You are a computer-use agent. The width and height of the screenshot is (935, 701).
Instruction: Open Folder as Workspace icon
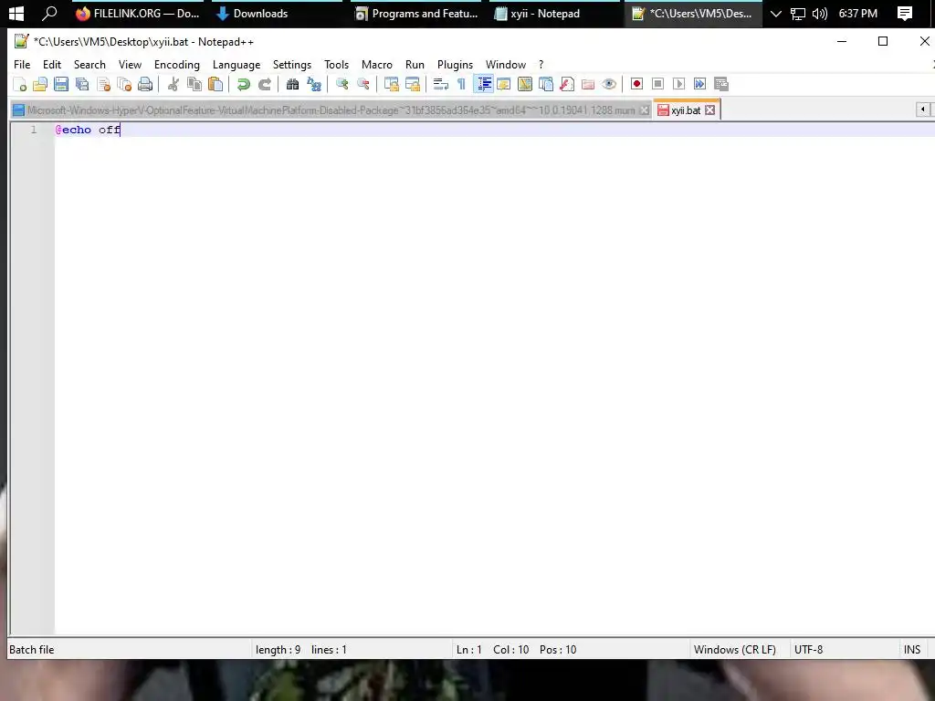point(588,84)
